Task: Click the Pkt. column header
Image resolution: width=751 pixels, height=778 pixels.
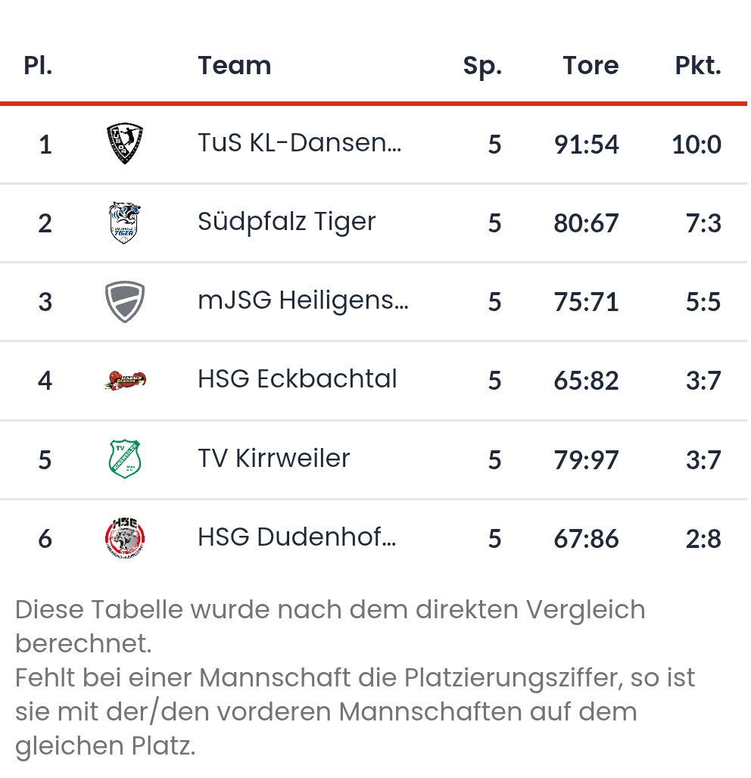Action: 697,66
